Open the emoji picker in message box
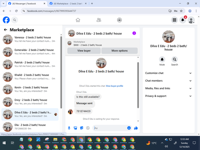The width and height of the screenshot is (200, 150). point(129,128)
